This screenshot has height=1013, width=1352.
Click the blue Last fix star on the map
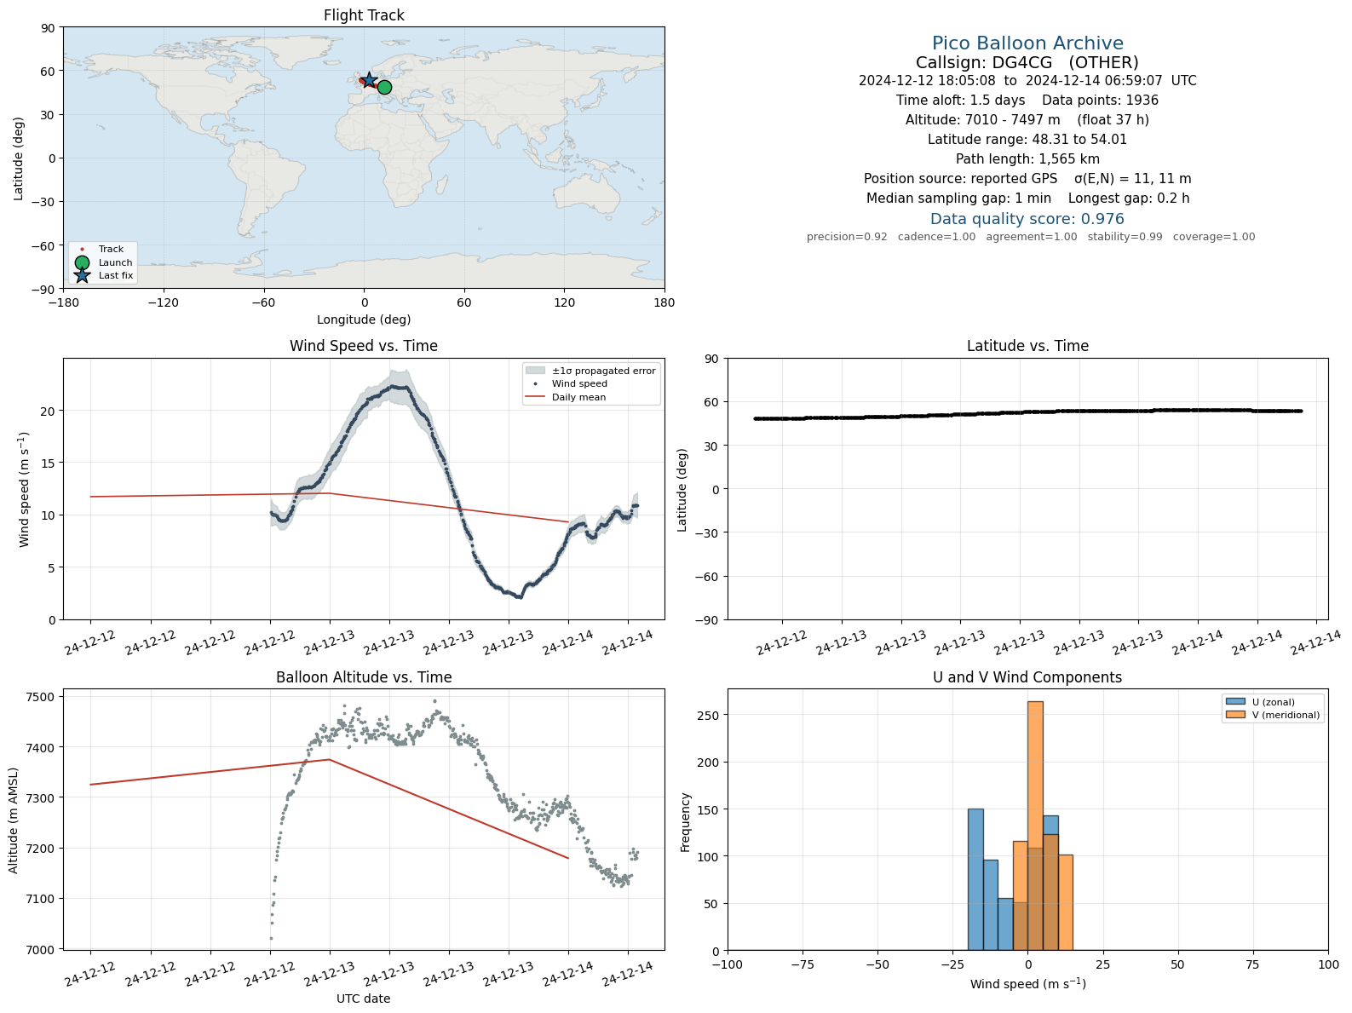click(369, 80)
